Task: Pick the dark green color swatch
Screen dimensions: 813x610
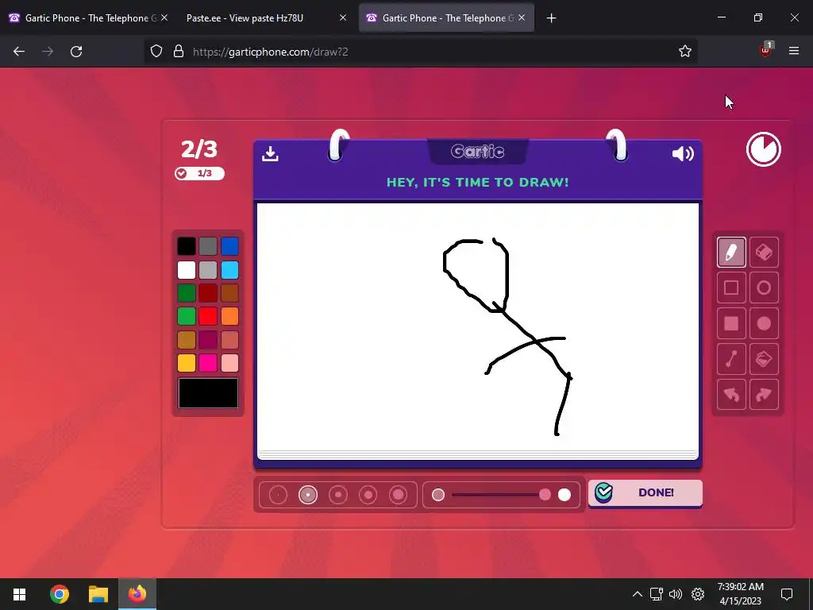Action: [x=187, y=293]
